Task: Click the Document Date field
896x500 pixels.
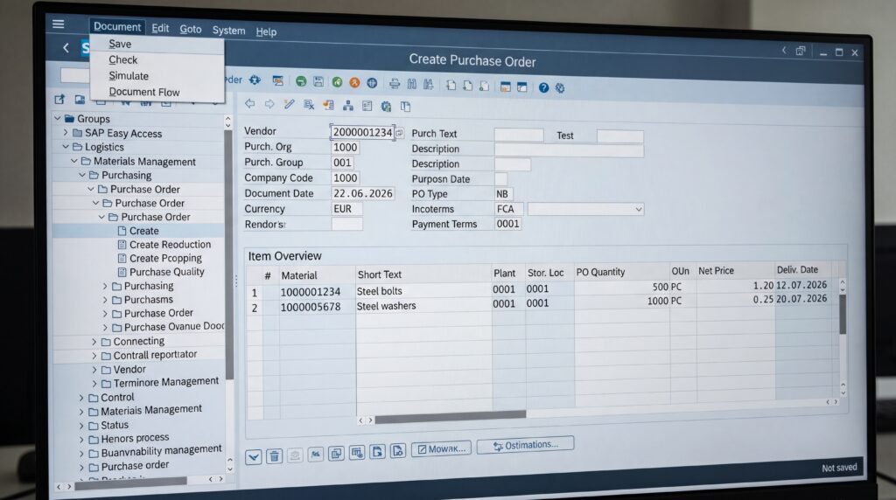Action: (362, 193)
